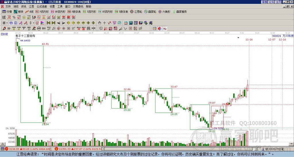Switch to K线 view
294x157 pixels.
click(29, 11)
